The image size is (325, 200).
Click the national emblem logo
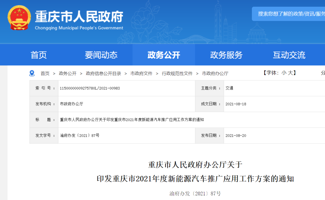pyautogui.click(x=19, y=18)
